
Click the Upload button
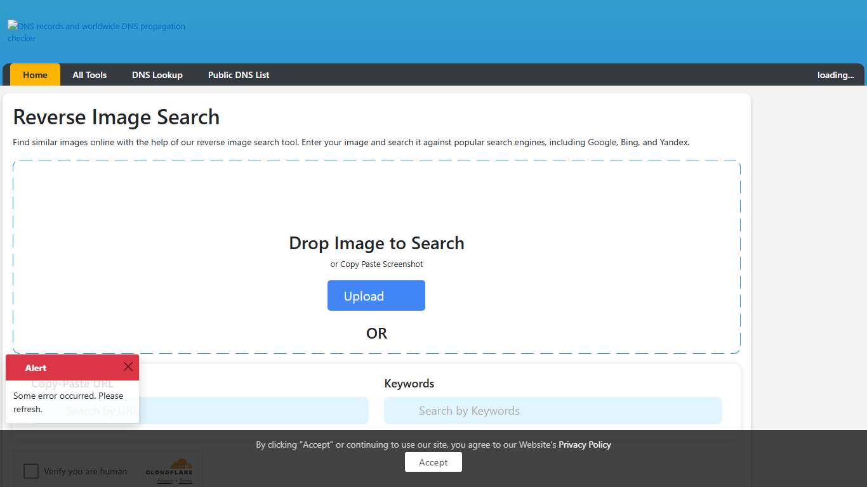[376, 295]
